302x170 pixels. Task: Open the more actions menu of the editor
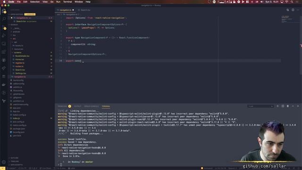tap(298, 10)
